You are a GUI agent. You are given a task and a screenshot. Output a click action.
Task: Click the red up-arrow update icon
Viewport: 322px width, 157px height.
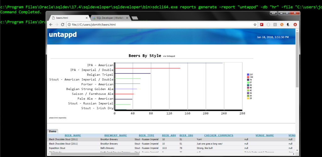(295, 25)
